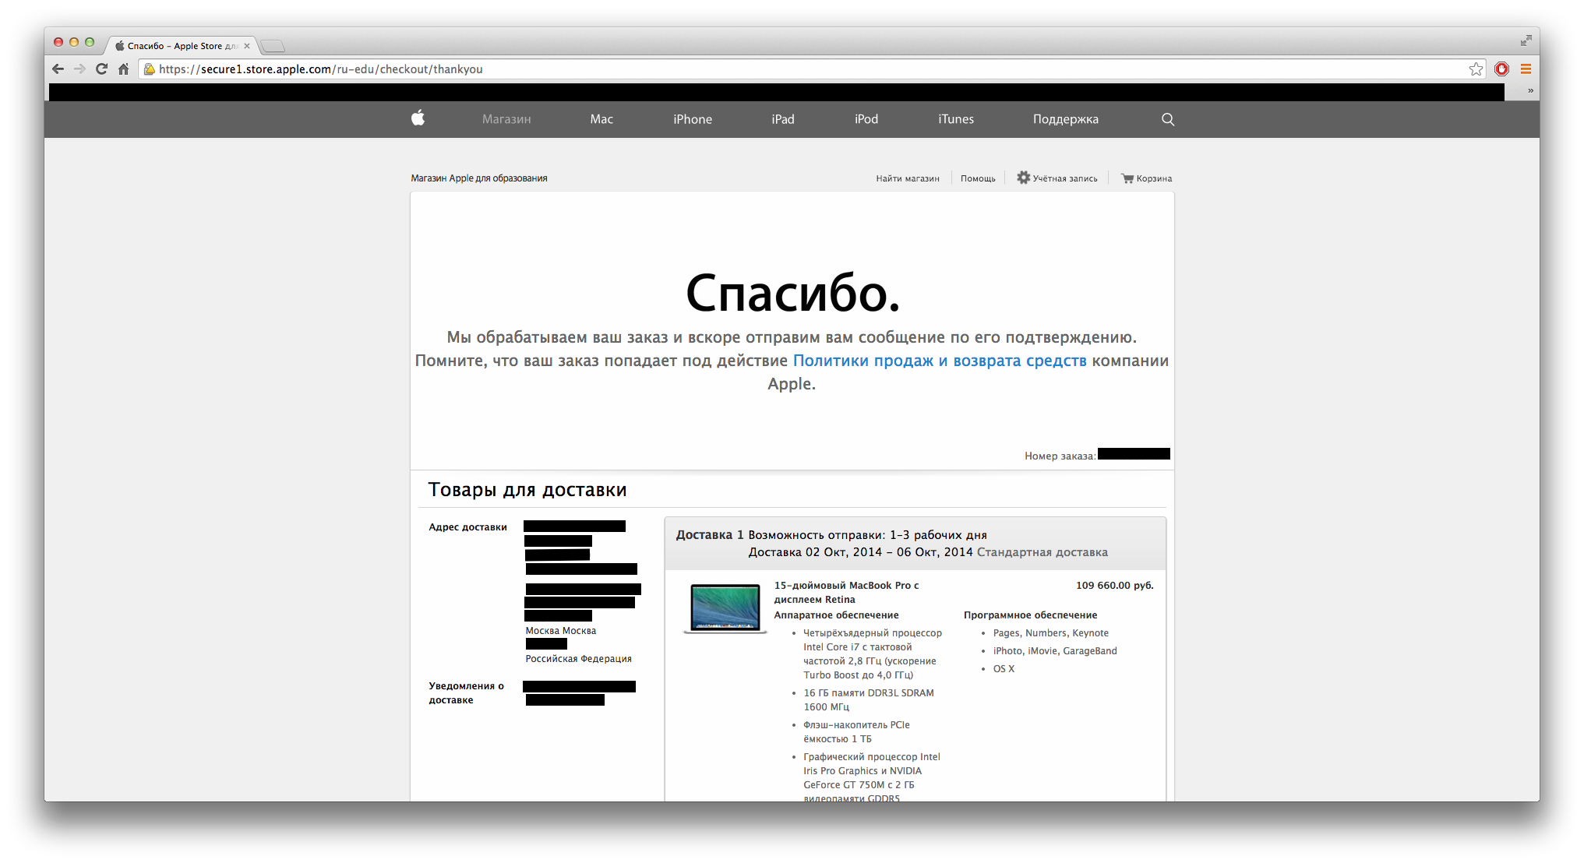Click the Флэш-накопитель PCIe spec
Viewport: 1584px width, 863px height.
[x=856, y=732]
